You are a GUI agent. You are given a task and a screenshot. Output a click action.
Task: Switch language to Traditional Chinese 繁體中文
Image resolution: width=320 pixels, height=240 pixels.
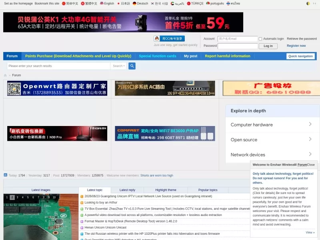[x=89, y=4]
